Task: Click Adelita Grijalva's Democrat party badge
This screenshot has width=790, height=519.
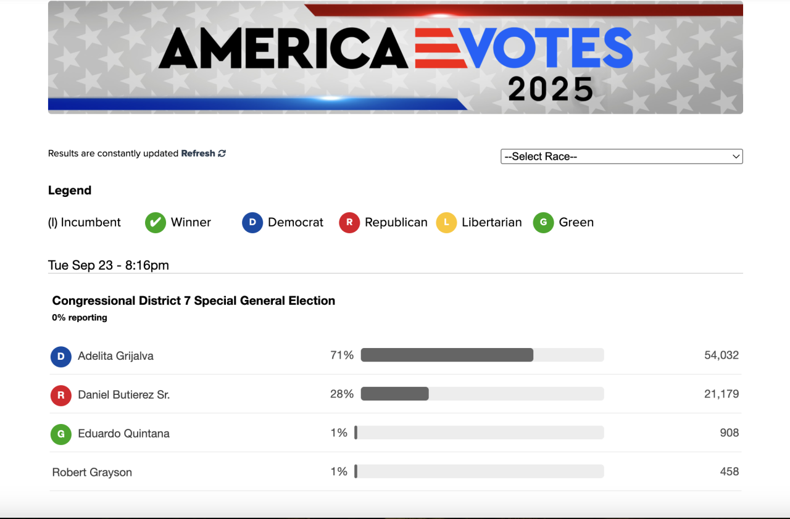Action: [x=61, y=356]
